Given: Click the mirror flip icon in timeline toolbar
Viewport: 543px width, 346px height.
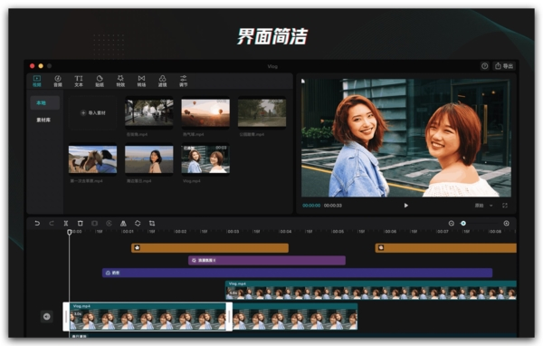Looking at the screenshot, I should point(123,224).
